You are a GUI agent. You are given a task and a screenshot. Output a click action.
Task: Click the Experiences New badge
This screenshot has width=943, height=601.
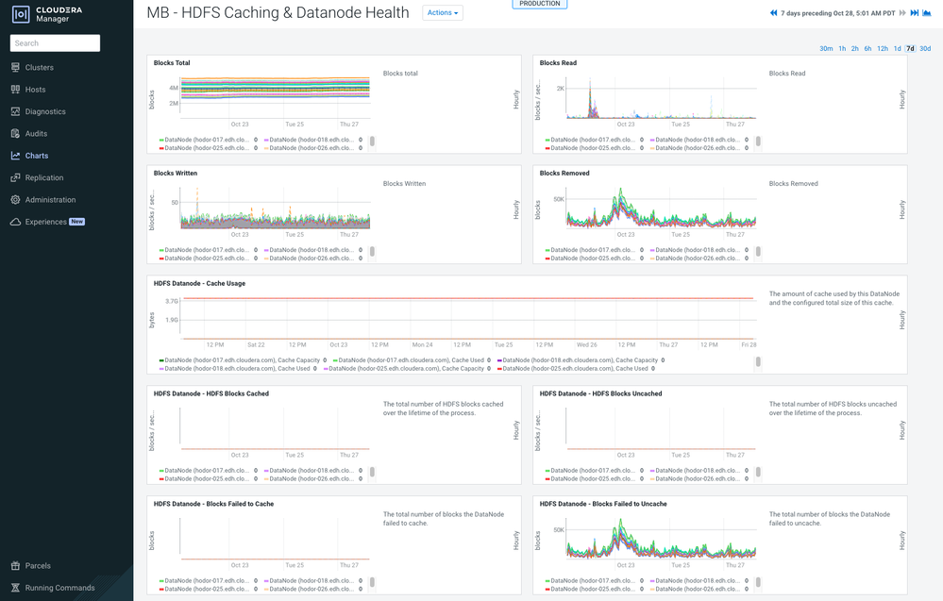pyautogui.click(x=77, y=222)
